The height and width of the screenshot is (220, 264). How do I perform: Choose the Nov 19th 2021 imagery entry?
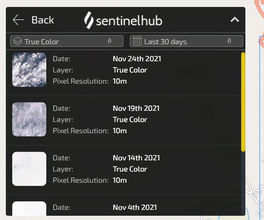(123, 120)
